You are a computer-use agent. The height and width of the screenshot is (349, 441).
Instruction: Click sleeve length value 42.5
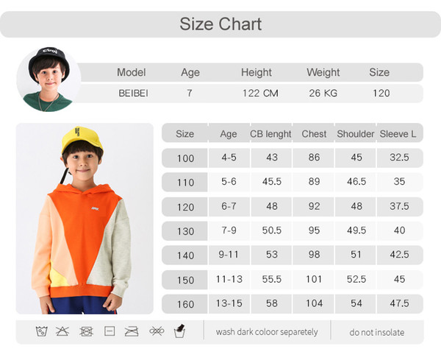399,255
